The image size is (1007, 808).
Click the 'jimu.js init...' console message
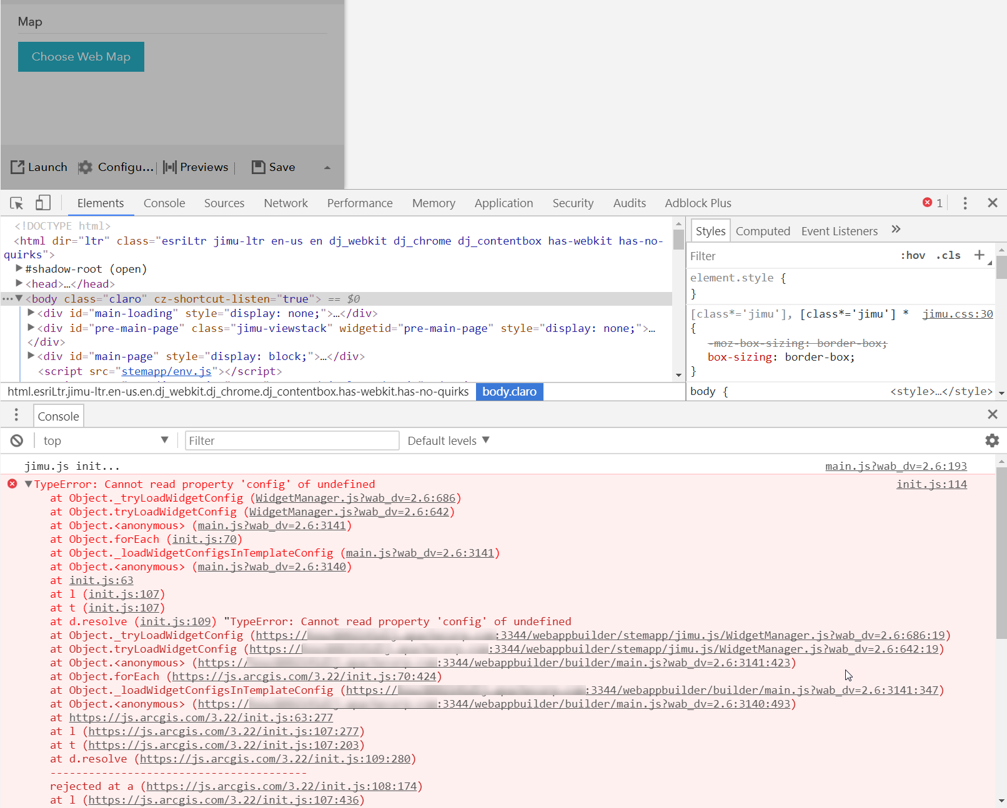click(72, 466)
